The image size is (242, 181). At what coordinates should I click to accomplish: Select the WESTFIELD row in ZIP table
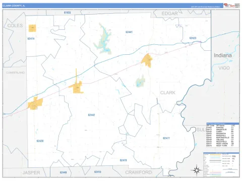[220, 142]
